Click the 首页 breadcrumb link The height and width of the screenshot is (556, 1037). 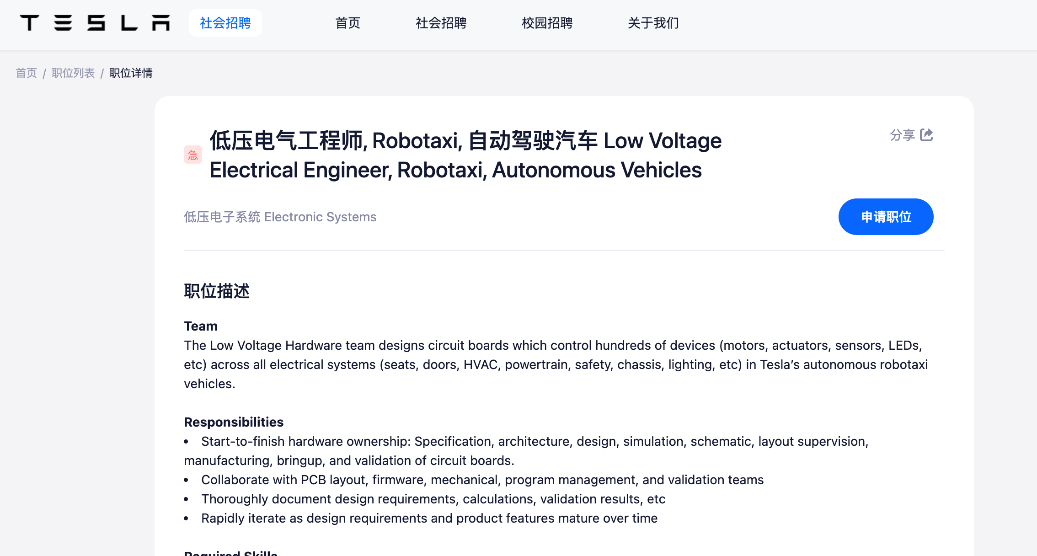pyautogui.click(x=26, y=73)
